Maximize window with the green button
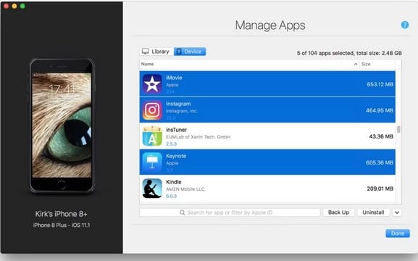The width and height of the screenshot is (418, 261). [x=22, y=6]
